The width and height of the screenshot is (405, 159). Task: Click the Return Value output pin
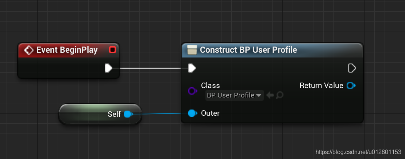pyautogui.click(x=351, y=85)
